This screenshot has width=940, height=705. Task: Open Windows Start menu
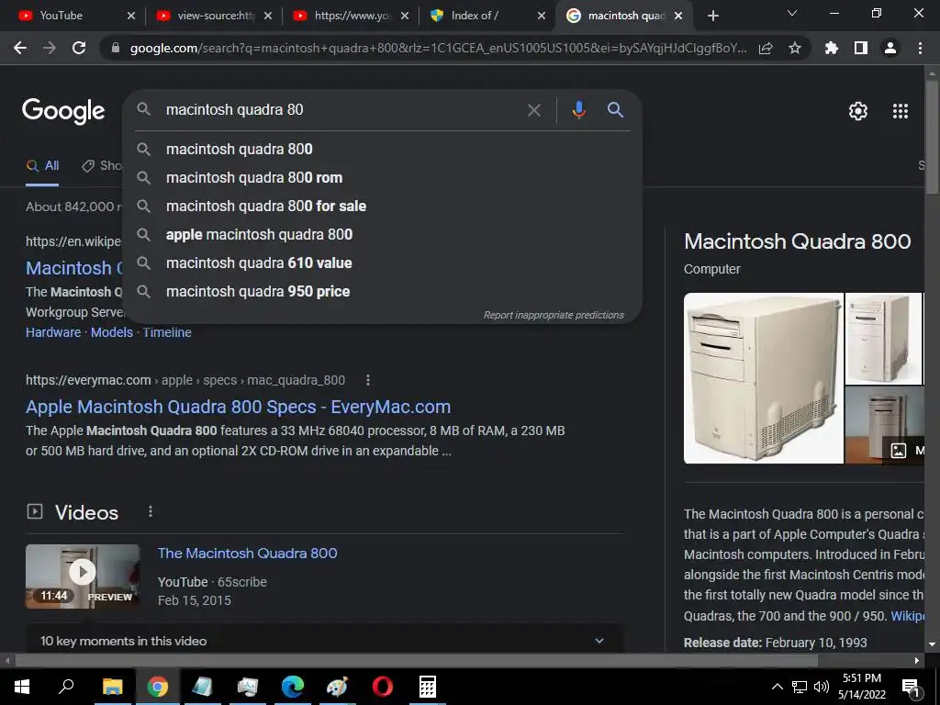tap(22, 686)
